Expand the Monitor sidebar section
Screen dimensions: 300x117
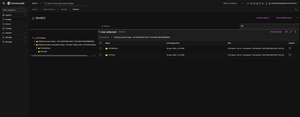point(25,33)
